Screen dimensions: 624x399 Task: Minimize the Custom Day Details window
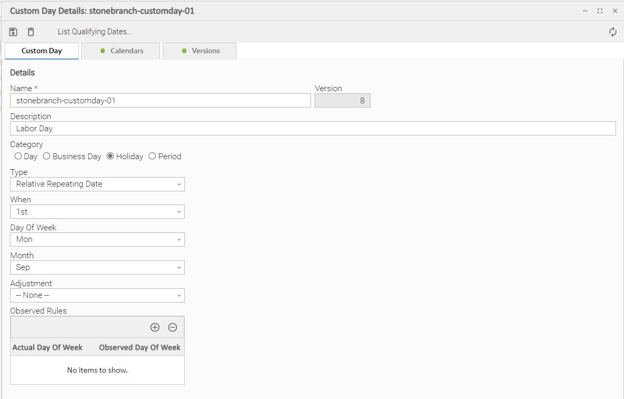coord(585,11)
